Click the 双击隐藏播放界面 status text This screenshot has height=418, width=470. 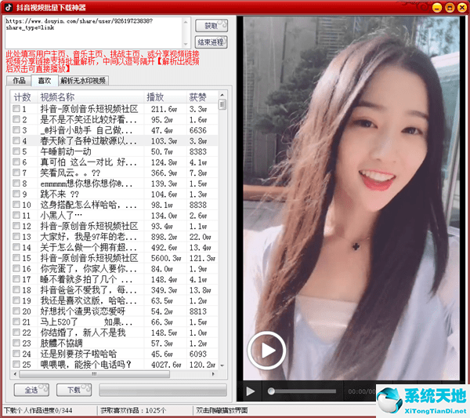point(222,410)
